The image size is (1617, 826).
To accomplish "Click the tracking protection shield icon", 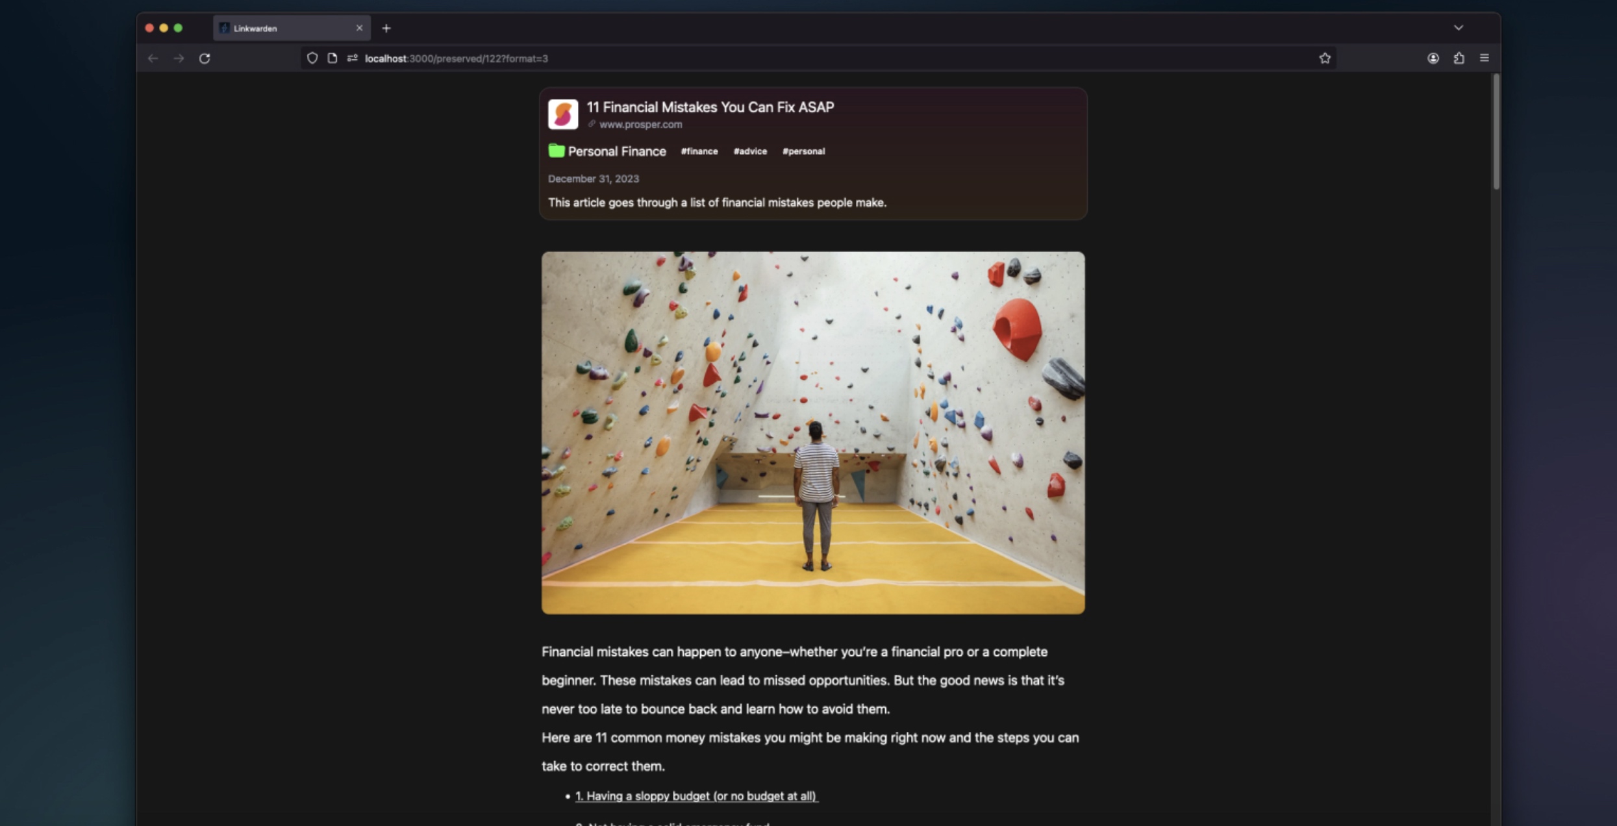I will click(312, 58).
